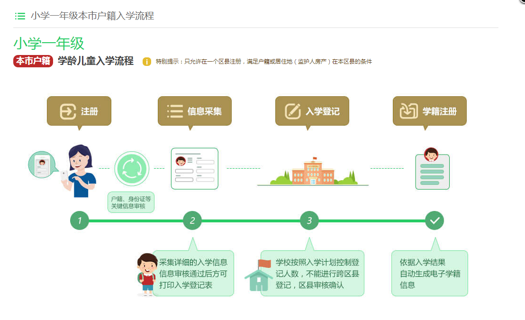Click the green list icon beside page title
Screen dimensions: 525x320
pyautogui.click(x=20, y=16)
